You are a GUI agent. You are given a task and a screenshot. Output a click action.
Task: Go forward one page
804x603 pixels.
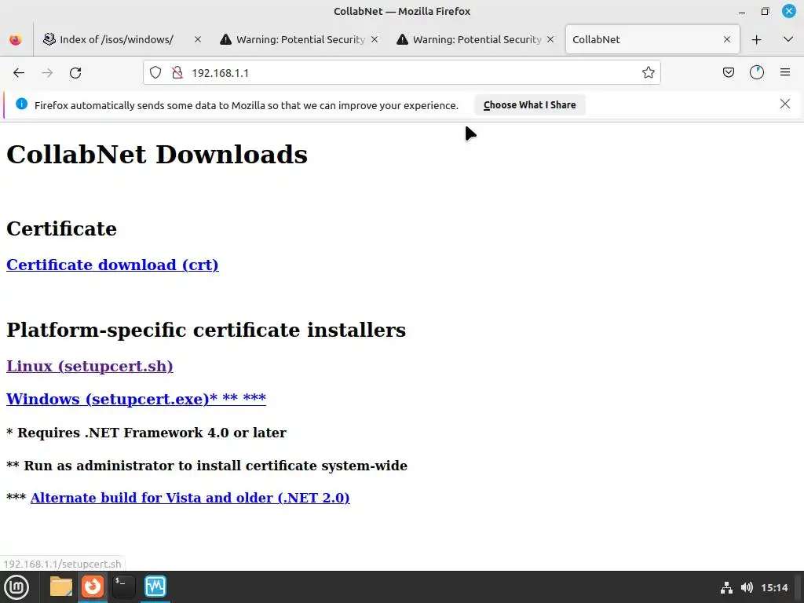47,73
